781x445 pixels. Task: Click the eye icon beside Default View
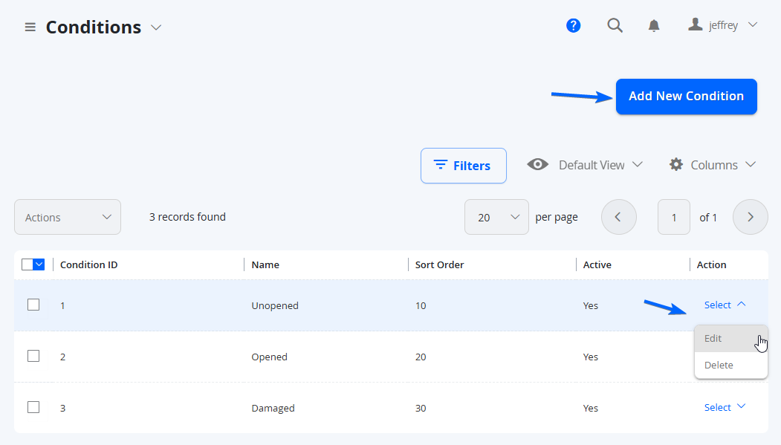coord(537,164)
